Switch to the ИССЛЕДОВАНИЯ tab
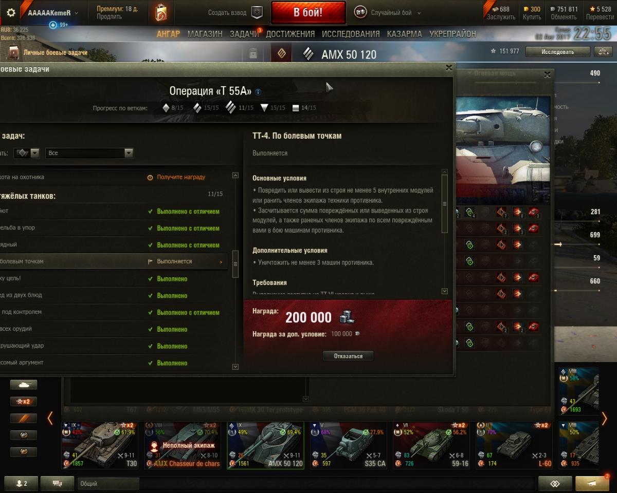 tap(351, 34)
